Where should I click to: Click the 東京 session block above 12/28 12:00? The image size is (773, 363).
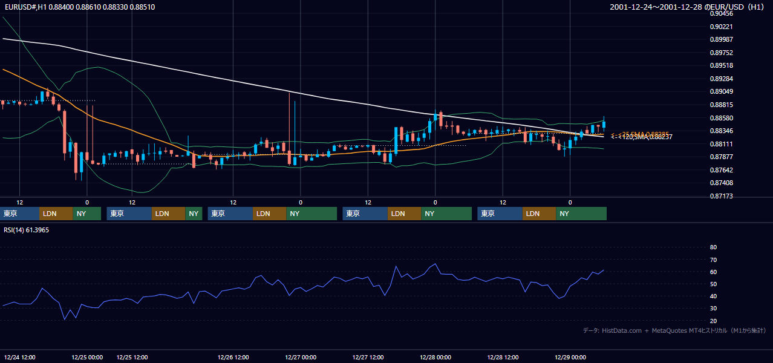(500, 214)
